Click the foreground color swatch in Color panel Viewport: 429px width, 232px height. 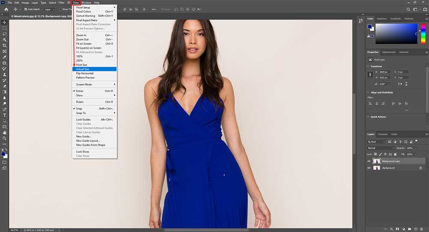coord(369,27)
